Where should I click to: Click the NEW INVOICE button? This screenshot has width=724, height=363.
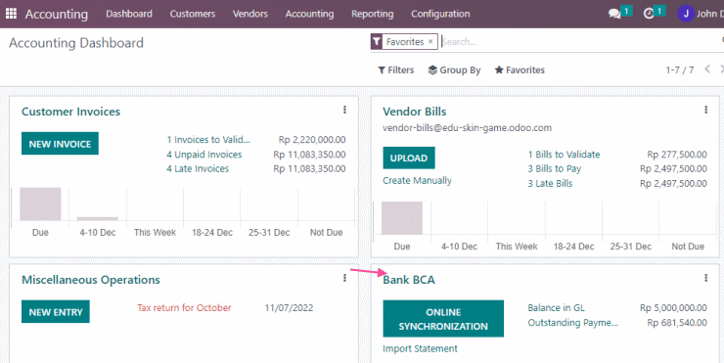pyautogui.click(x=60, y=144)
